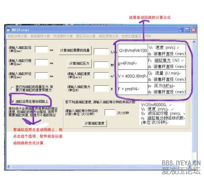Maximize the MDIForm1 window
This screenshot has height=177, width=204.
click(x=187, y=30)
